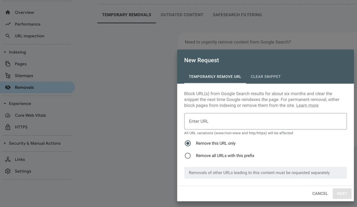Select Clear Snippet dialog tab

[266, 76]
